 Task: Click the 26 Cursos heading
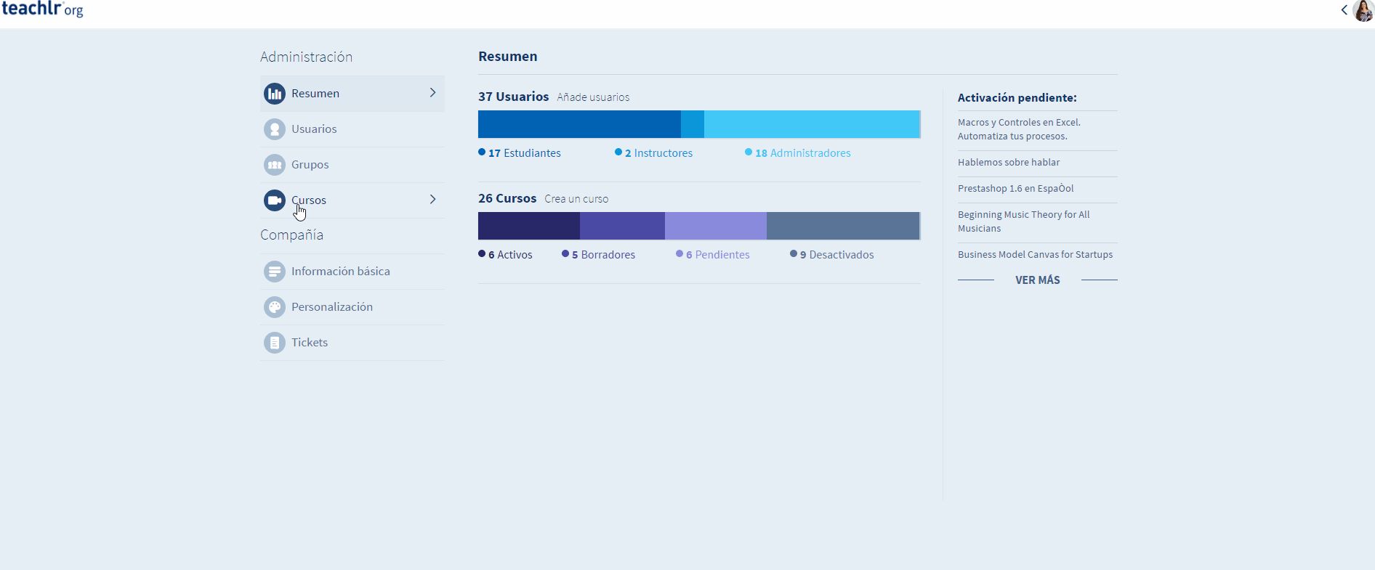tap(507, 198)
